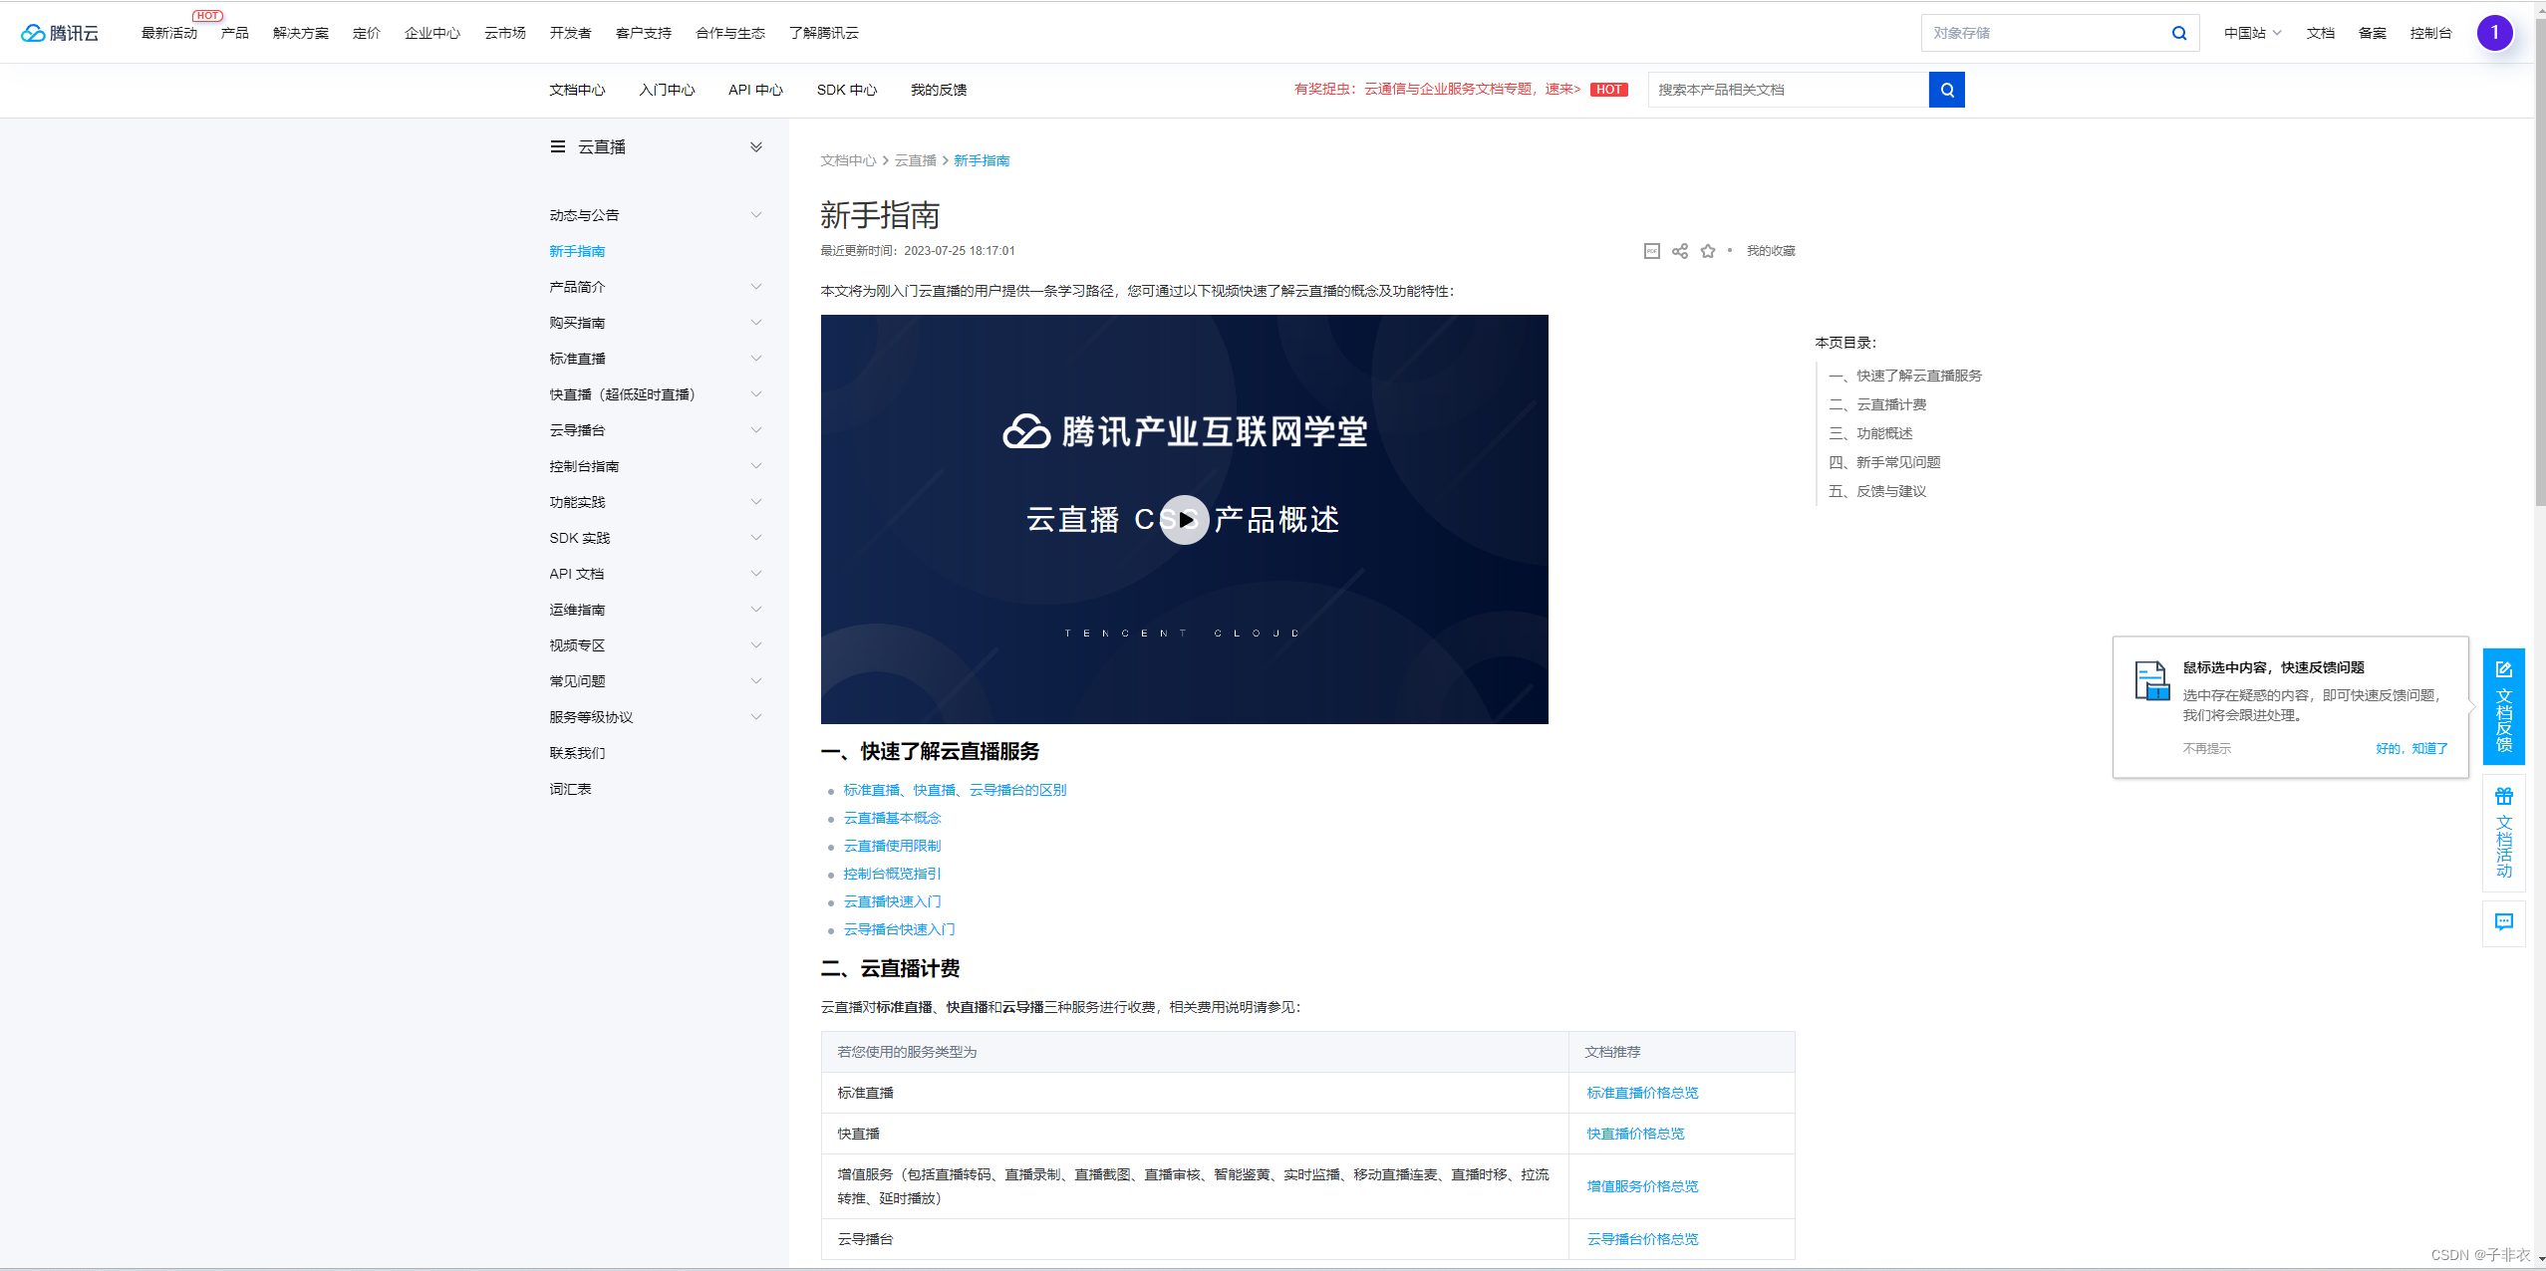This screenshot has height=1271, width=2546.
Task: Open 标准直播价格总览 in the table
Action: coord(1642,1093)
